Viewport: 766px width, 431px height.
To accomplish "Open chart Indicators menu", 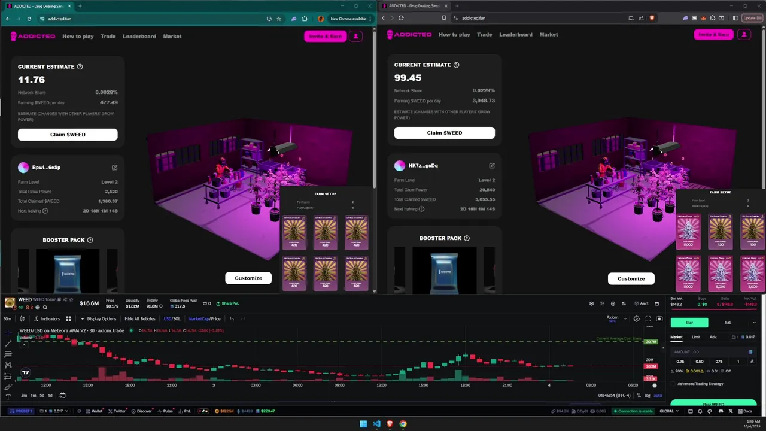I will click(47, 319).
